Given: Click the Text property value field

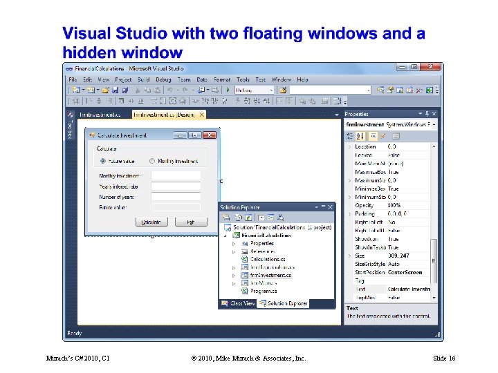Looking at the screenshot, I should pos(409,289).
